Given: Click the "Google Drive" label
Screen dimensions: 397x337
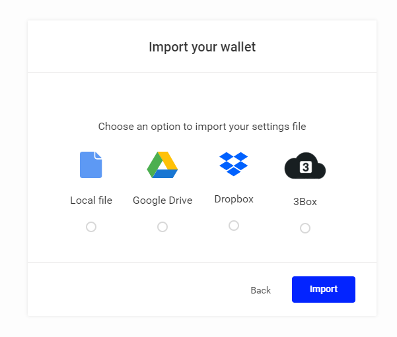Looking at the screenshot, I should click(x=162, y=200).
